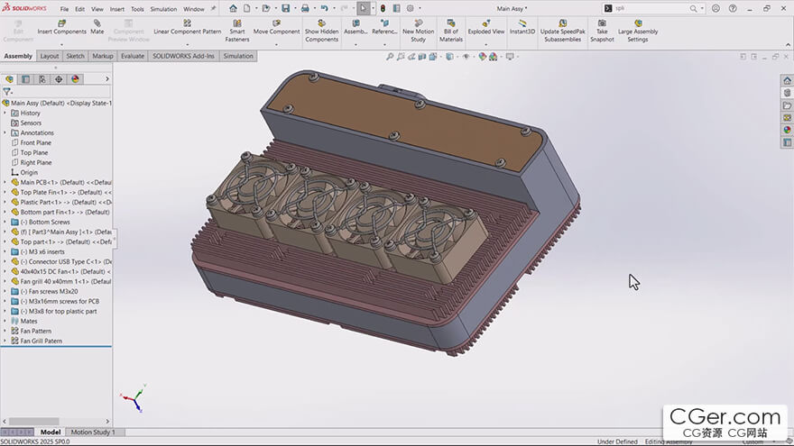Screen dimensions: 794x446
Task: Click the Bill of Materials button
Action: pyautogui.click(x=450, y=24)
